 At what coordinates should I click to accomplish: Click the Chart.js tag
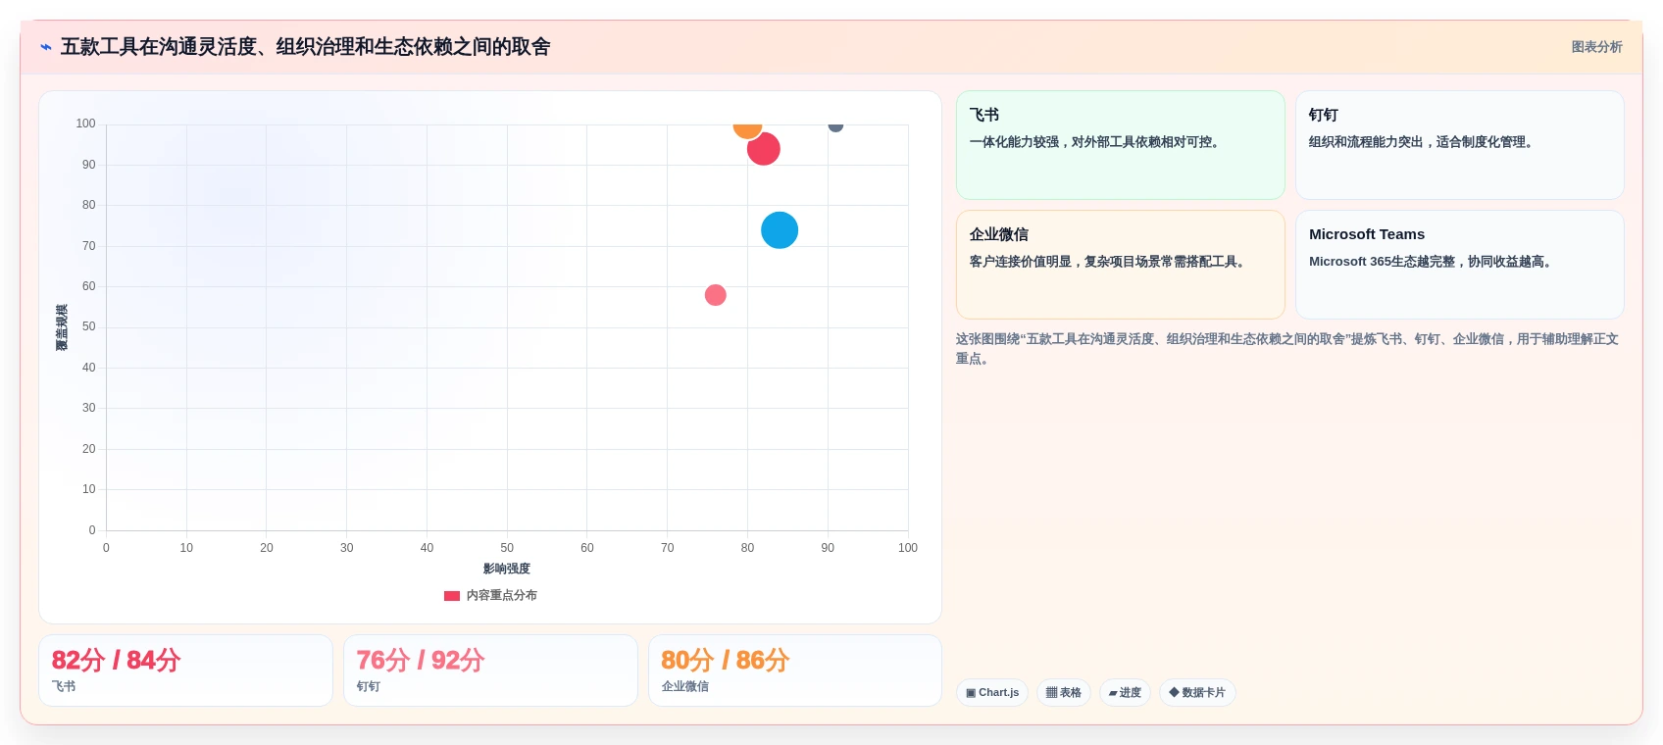pyautogui.click(x=992, y=692)
